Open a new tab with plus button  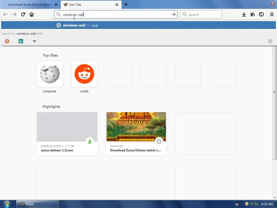pos(126,4)
